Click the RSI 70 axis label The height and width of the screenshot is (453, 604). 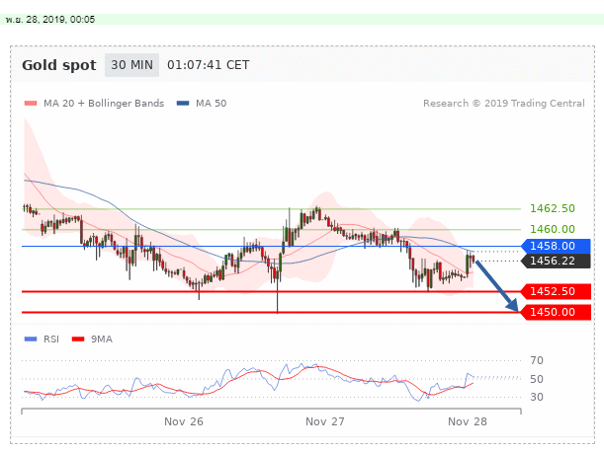point(537,360)
